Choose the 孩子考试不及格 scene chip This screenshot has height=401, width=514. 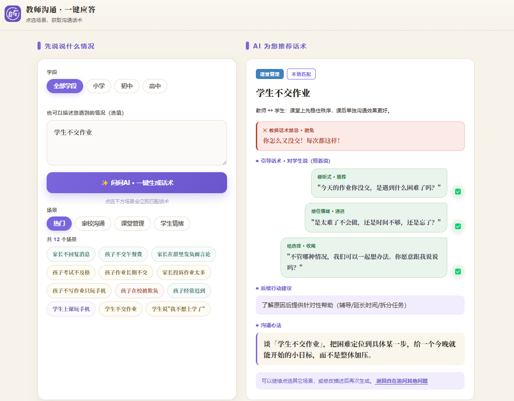[71, 273]
